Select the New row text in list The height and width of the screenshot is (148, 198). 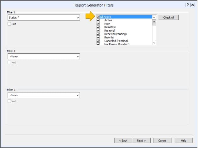pos(107,24)
